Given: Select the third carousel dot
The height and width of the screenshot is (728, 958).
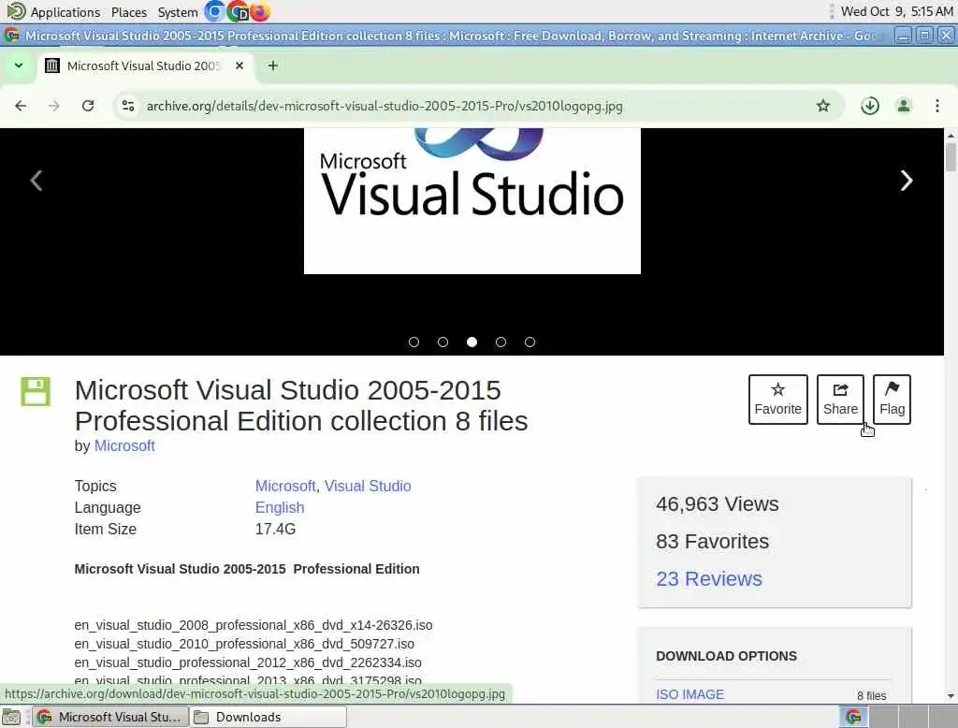Looking at the screenshot, I should point(472,342).
